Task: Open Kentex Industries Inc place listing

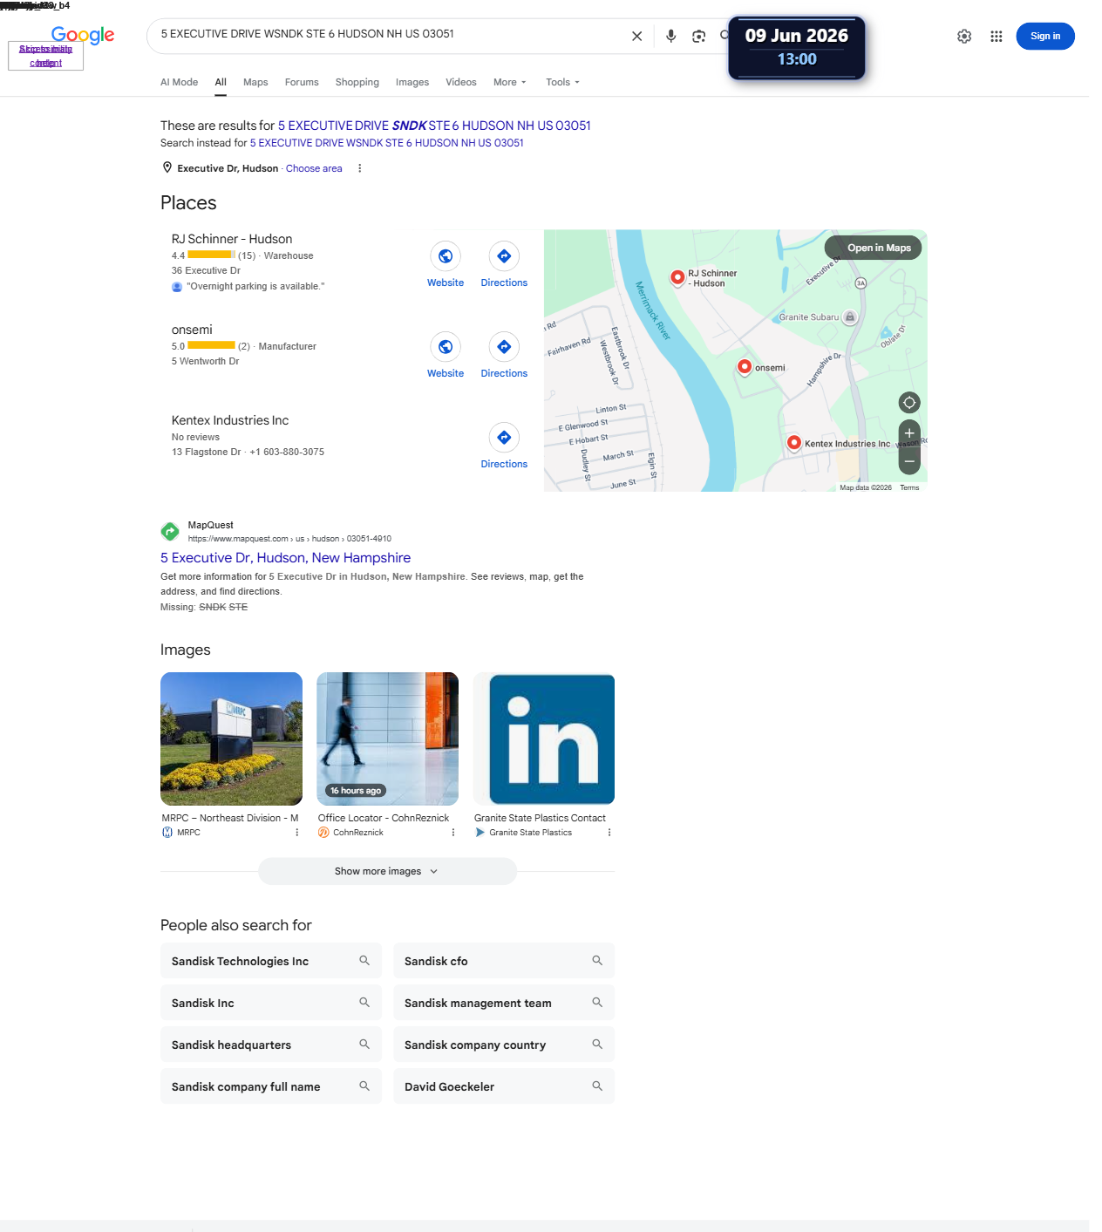Action: coord(230,420)
